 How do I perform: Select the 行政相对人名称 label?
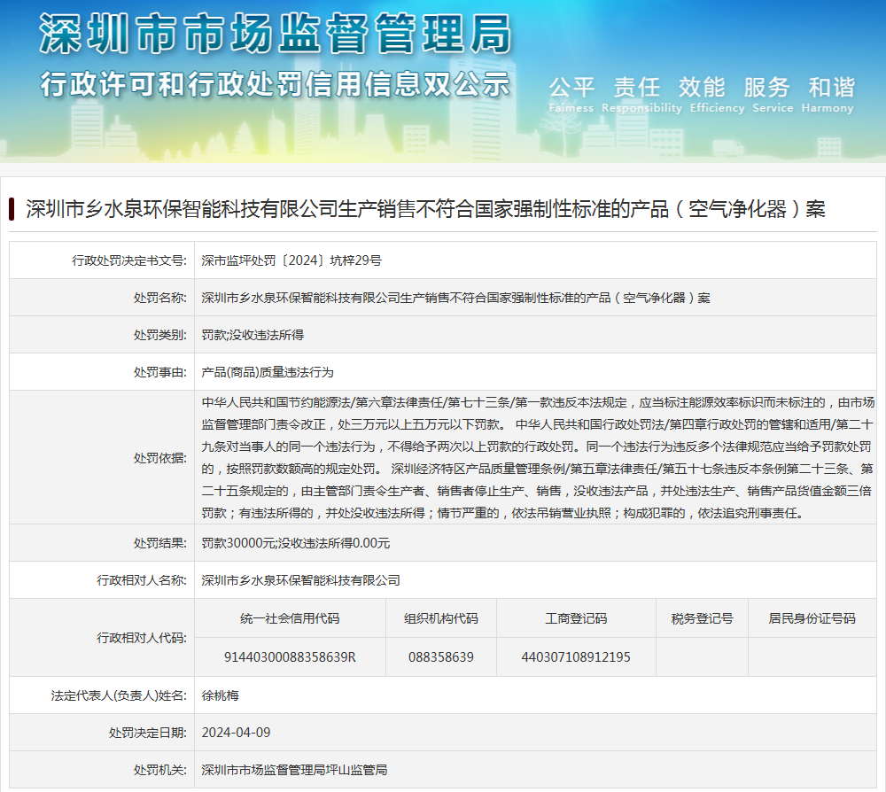[141, 580]
